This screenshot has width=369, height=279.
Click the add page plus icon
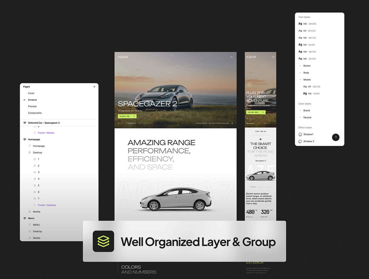click(x=94, y=87)
